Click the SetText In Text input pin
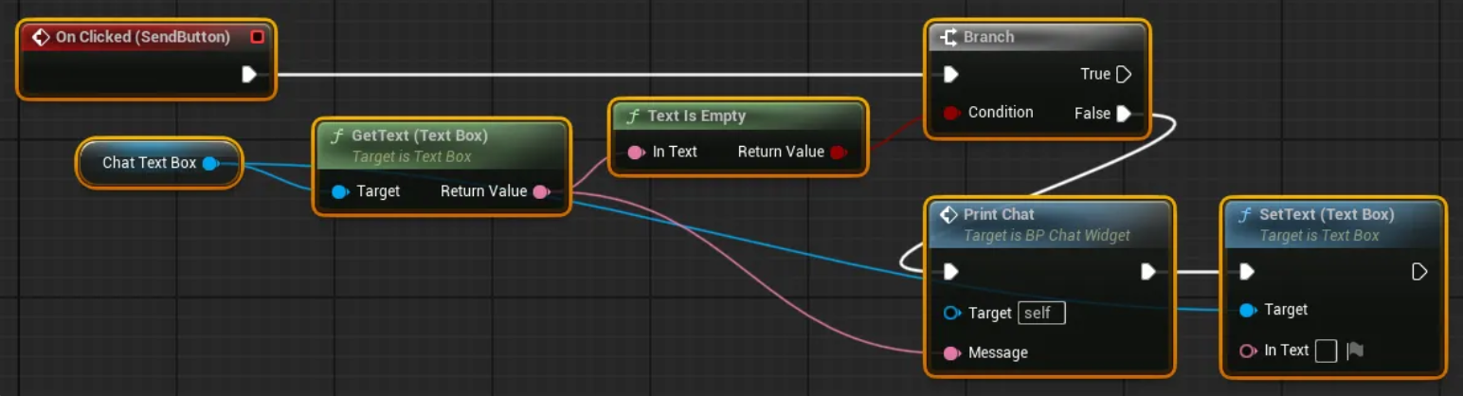 [1249, 351]
